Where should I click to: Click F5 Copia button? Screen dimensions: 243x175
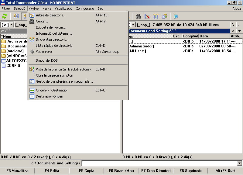click(87, 171)
